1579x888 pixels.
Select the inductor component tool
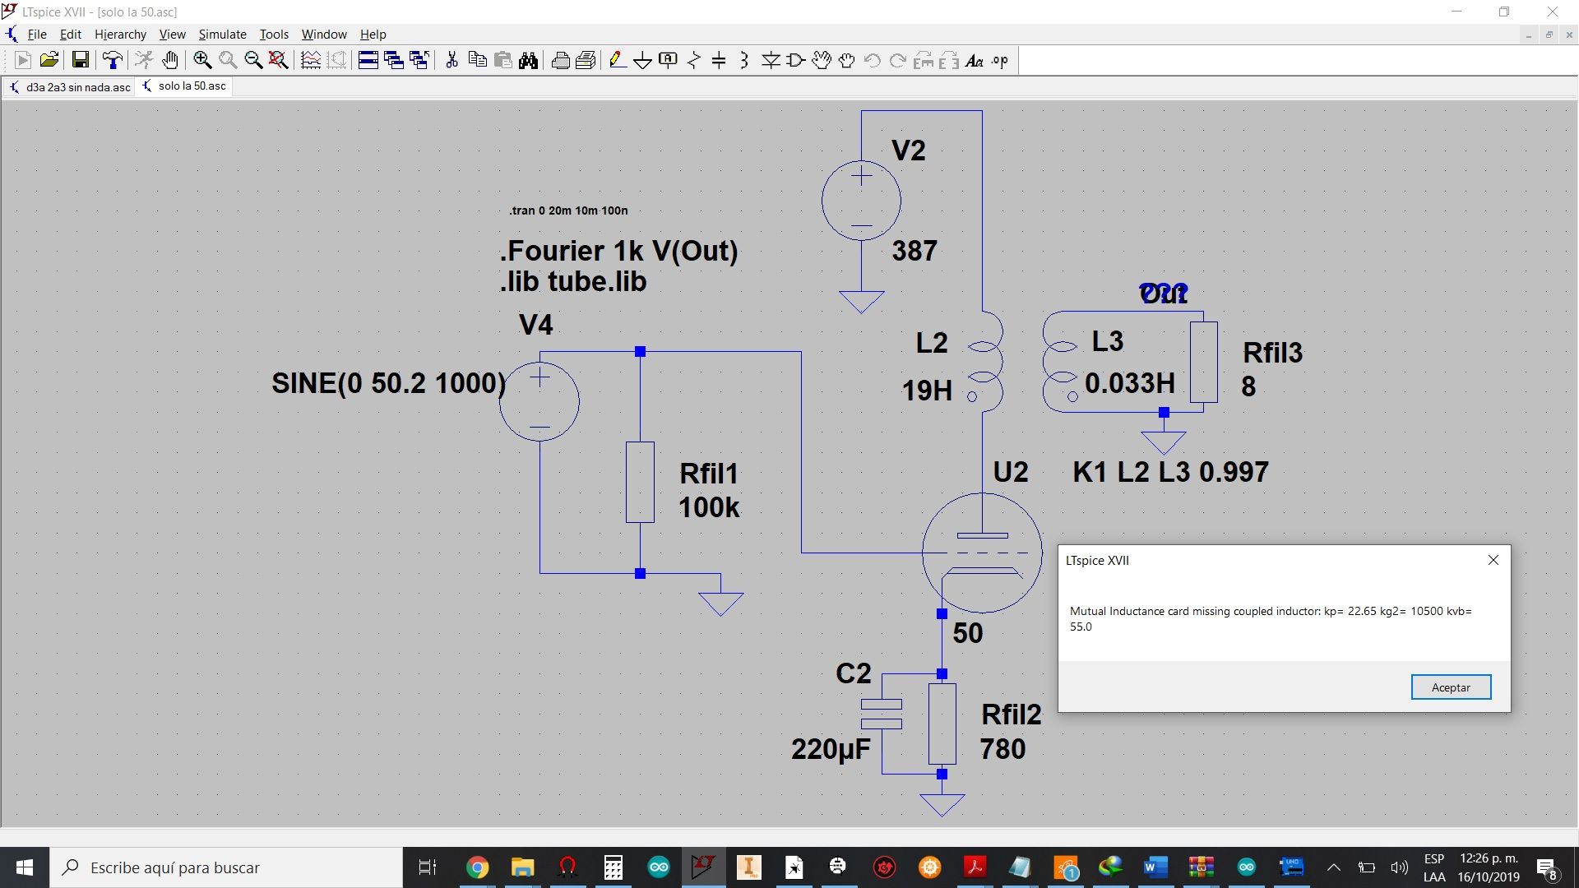click(744, 60)
